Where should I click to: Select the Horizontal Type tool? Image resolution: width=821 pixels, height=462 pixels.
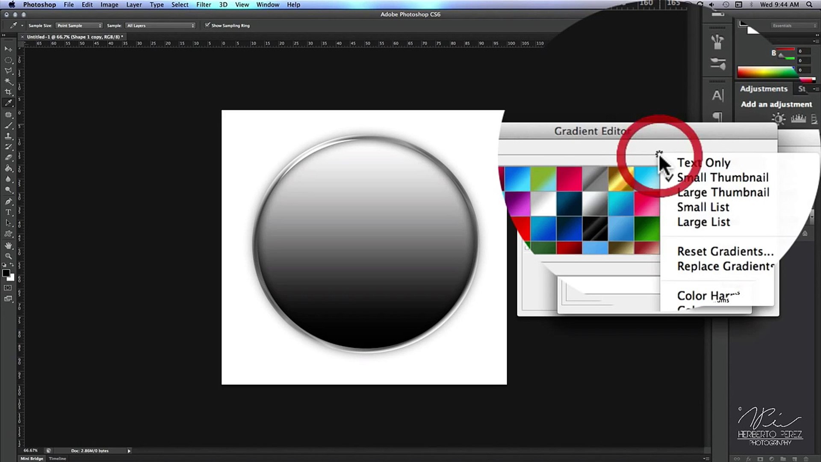(8, 212)
